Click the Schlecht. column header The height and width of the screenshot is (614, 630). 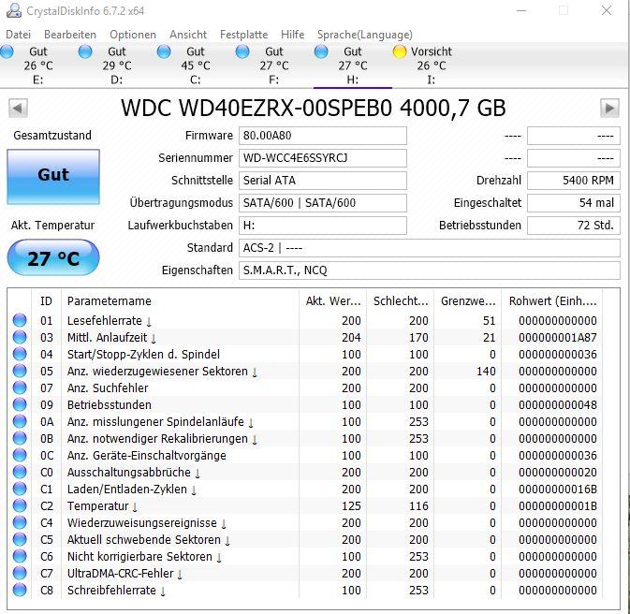tap(400, 301)
